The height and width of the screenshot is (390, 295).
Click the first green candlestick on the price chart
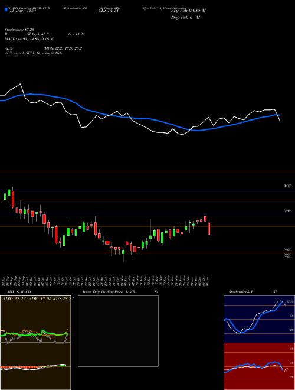[5, 196]
